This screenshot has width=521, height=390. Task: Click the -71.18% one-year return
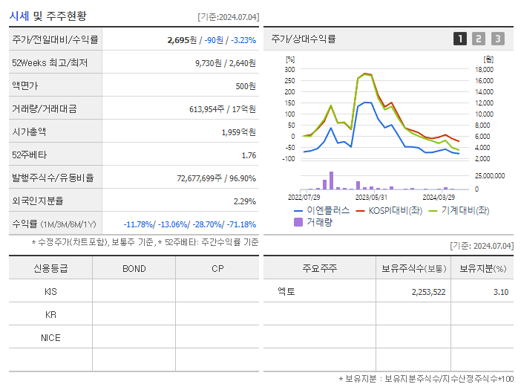coord(241,224)
